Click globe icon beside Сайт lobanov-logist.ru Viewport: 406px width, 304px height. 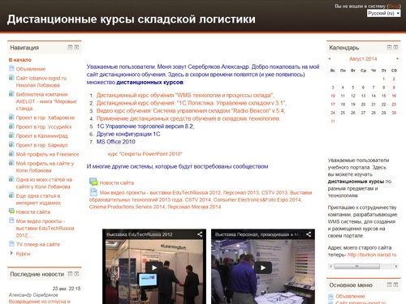(11, 78)
